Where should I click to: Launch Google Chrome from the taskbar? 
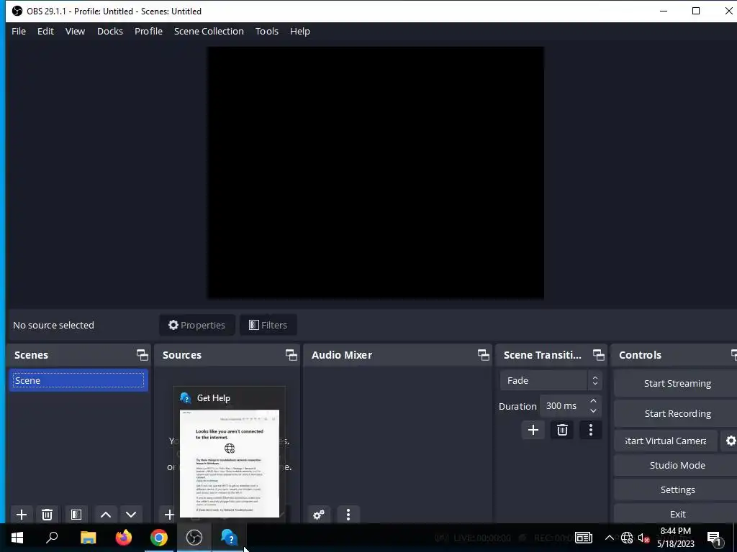[159, 538]
